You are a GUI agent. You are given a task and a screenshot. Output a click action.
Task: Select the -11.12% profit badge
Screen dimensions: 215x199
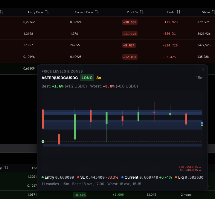(x=130, y=34)
